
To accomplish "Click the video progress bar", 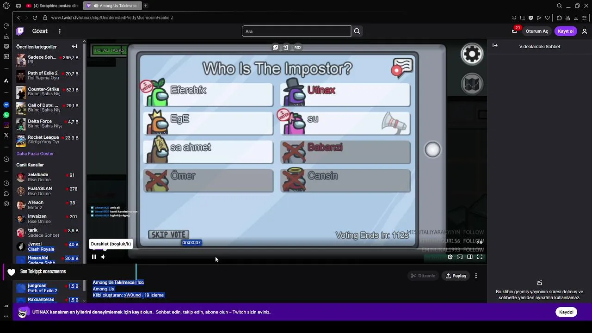I will pos(287,249).
